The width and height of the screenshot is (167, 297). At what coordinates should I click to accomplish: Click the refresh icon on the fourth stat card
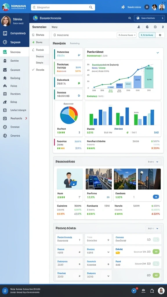(x=79, y=96)
